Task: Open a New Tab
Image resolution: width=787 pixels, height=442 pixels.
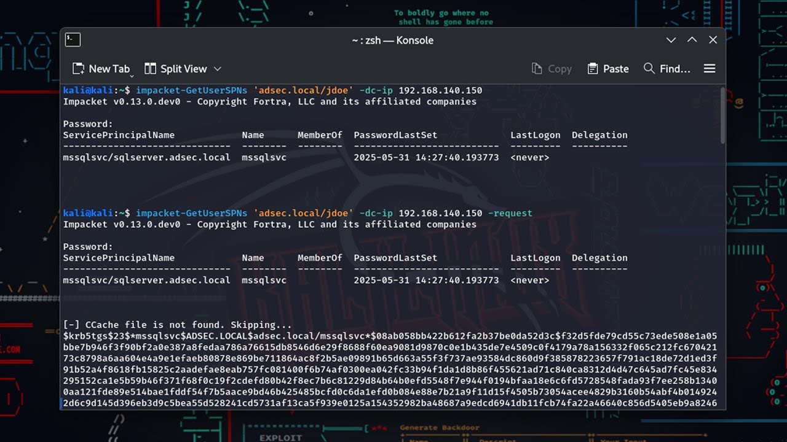Action: (101, 69)
